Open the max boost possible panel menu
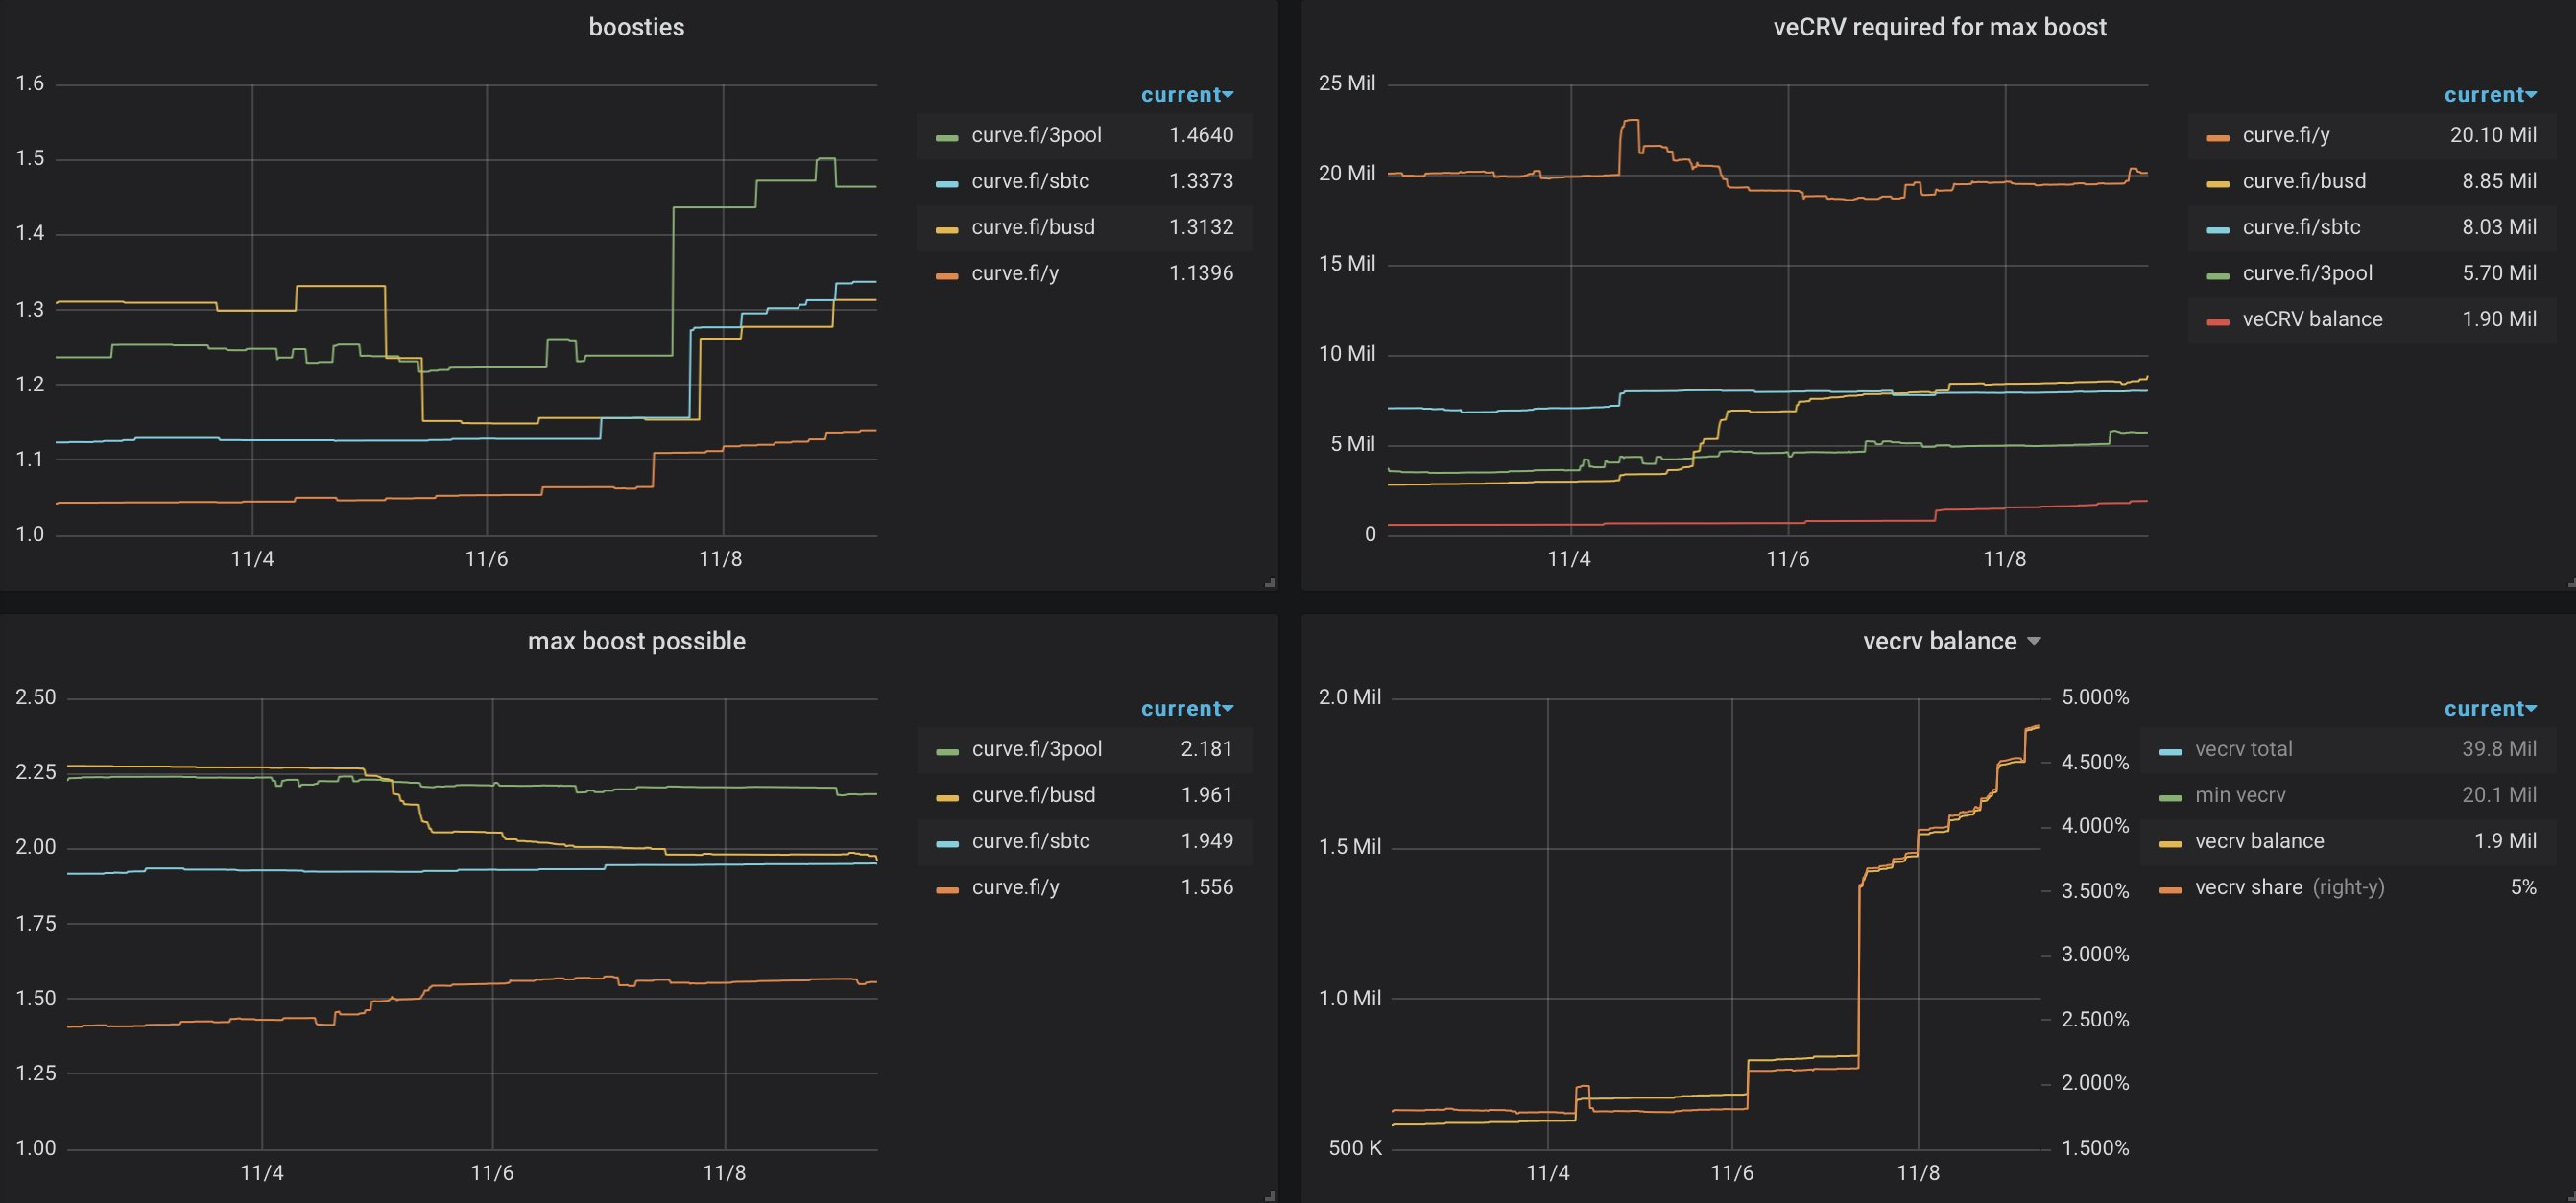2576x1203 pixels. click(x=636, y=642)
